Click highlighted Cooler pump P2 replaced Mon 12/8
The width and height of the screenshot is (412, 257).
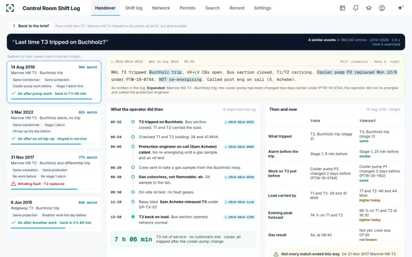pos(357,72)
